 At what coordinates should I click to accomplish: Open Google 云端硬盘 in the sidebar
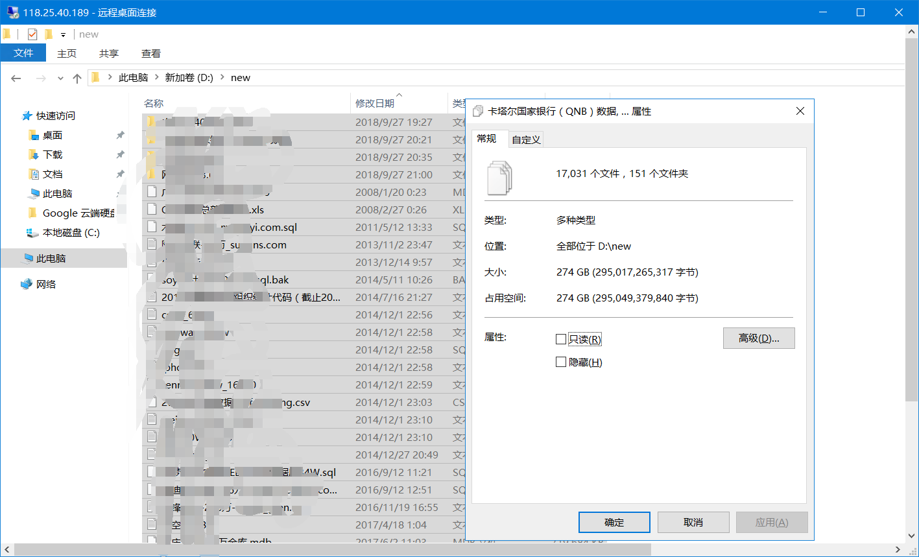pyautogui.click(x=78, y=213)
